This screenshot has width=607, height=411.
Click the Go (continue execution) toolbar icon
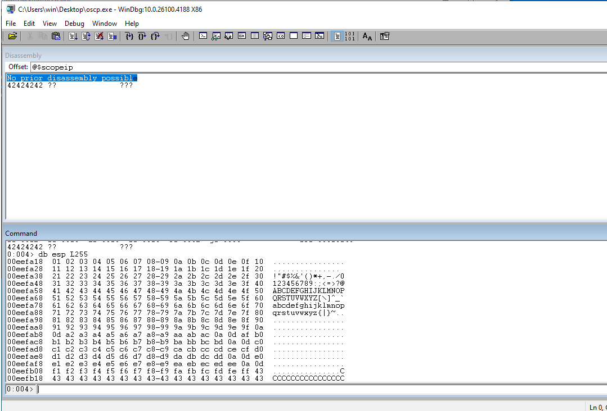click(73, 36)
